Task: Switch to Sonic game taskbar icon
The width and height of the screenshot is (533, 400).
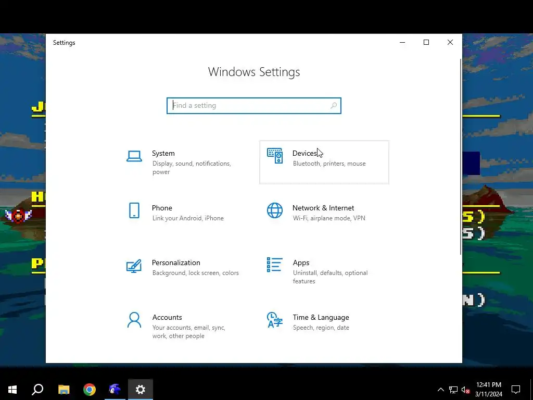Action: point(115,390)
